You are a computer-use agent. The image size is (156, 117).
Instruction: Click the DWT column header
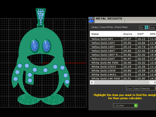pos(142,34)
